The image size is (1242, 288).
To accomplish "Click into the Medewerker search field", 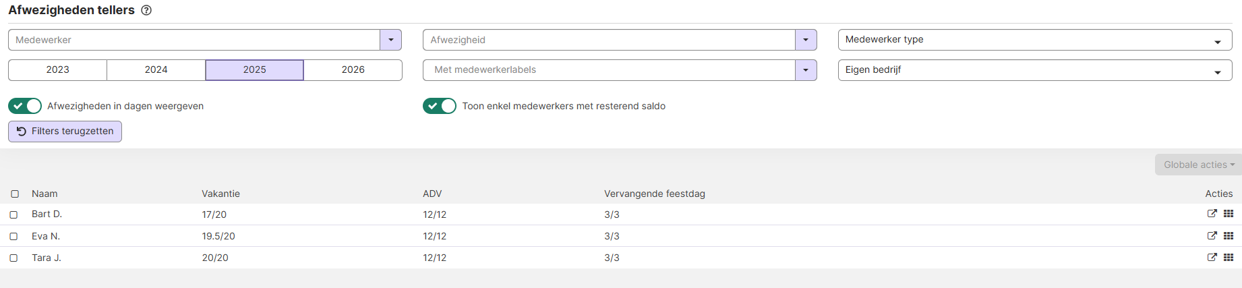I will coord(194,40).
